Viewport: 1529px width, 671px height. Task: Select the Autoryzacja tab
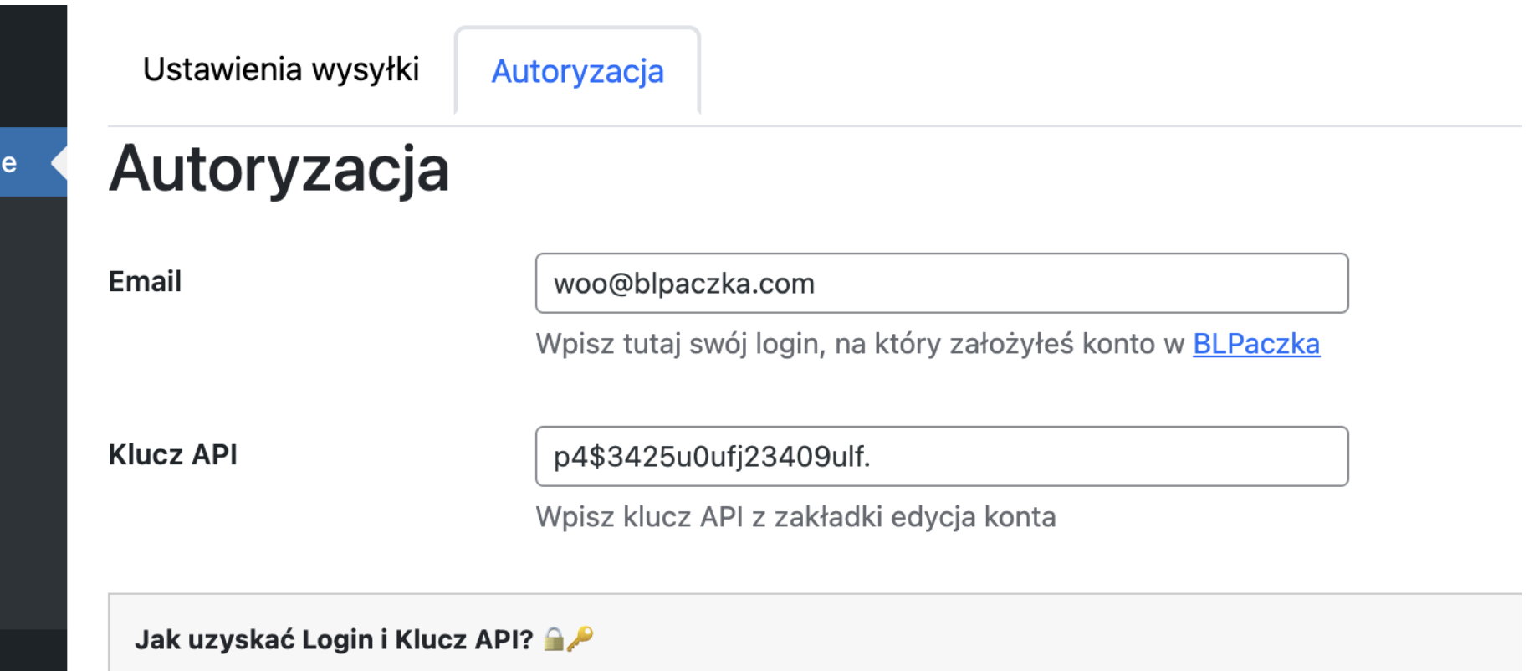click(x=577, y=72)
